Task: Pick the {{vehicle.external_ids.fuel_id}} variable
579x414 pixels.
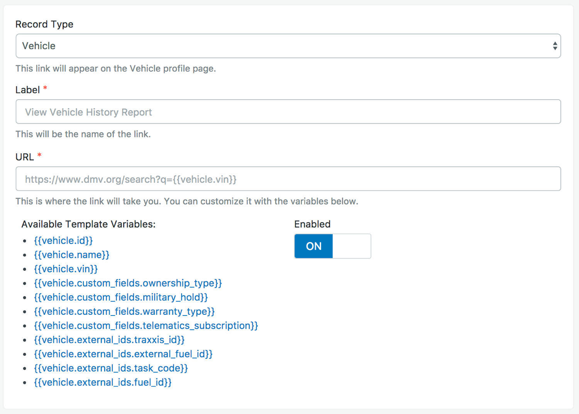Action: coord(103,382)
